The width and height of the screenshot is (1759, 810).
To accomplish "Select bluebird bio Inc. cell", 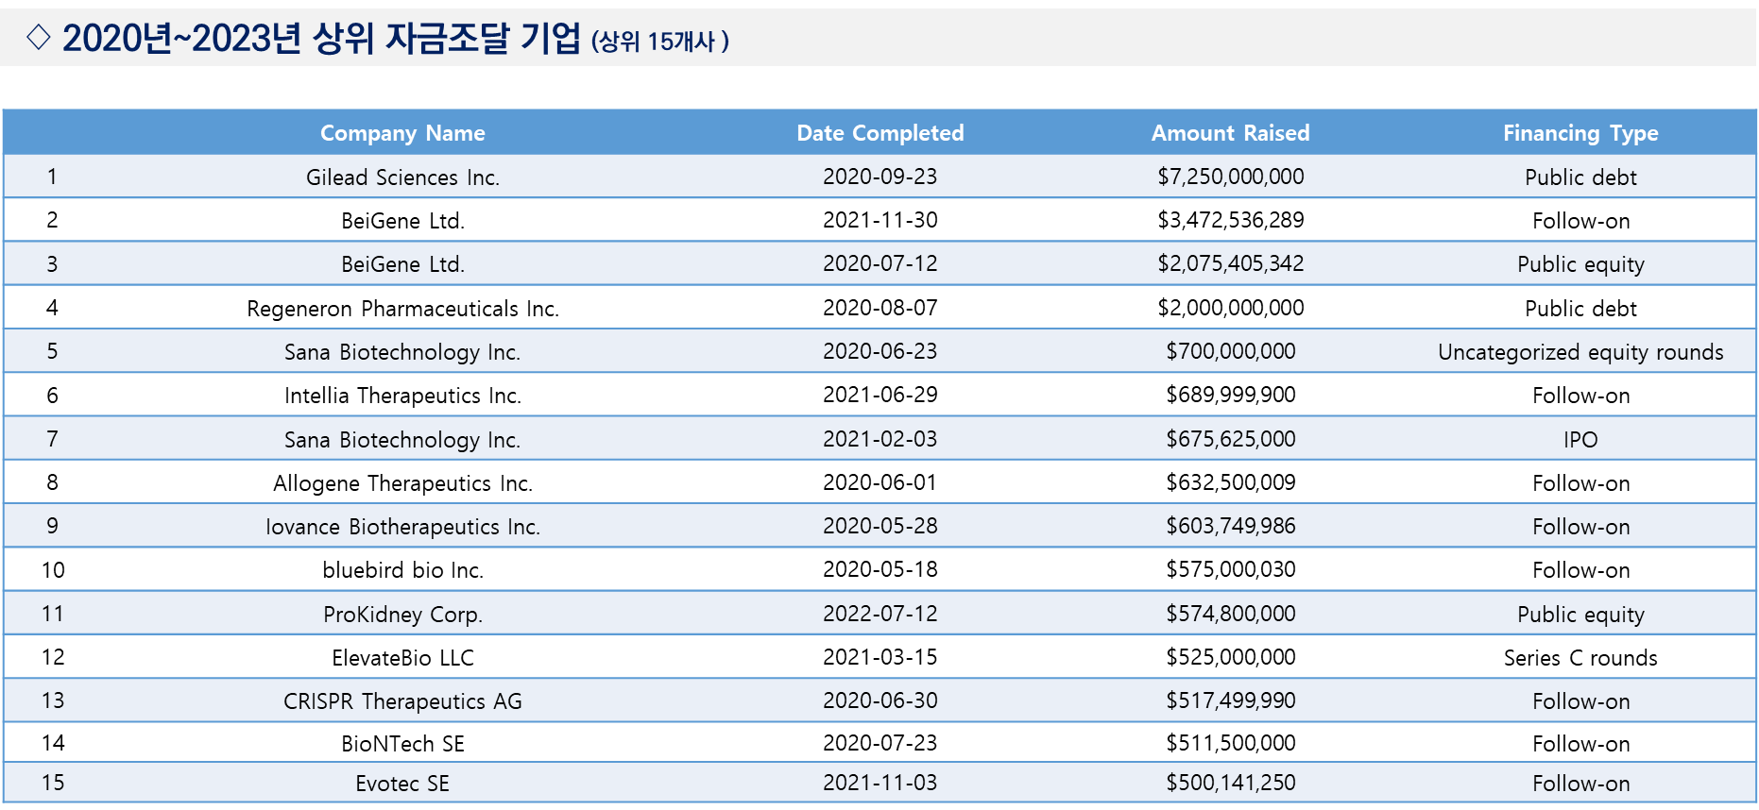I will coord(402,570).
